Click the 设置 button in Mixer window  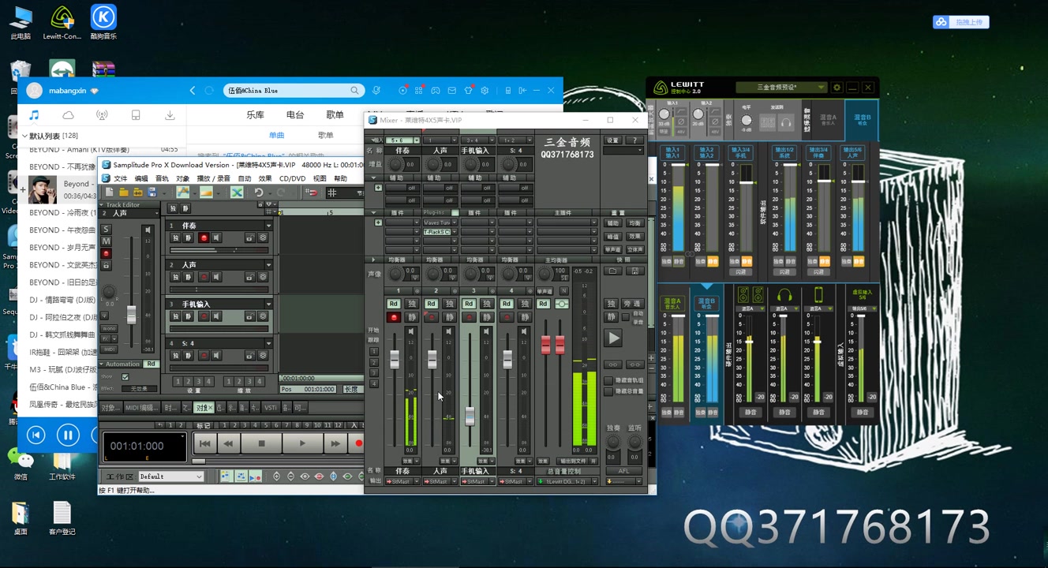pos(613,140)
